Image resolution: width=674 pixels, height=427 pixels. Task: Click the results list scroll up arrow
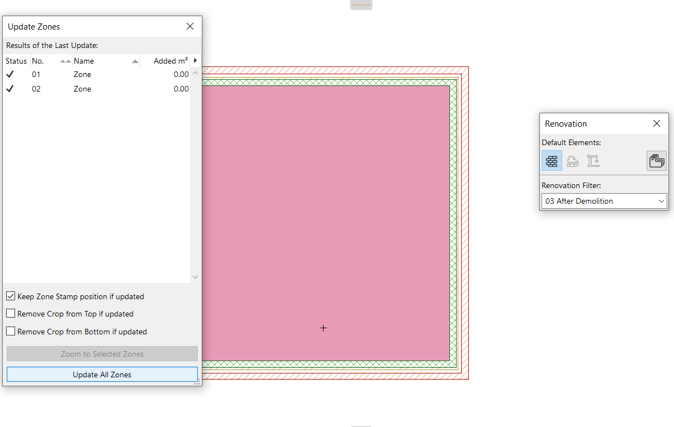(x=195, y=73)
